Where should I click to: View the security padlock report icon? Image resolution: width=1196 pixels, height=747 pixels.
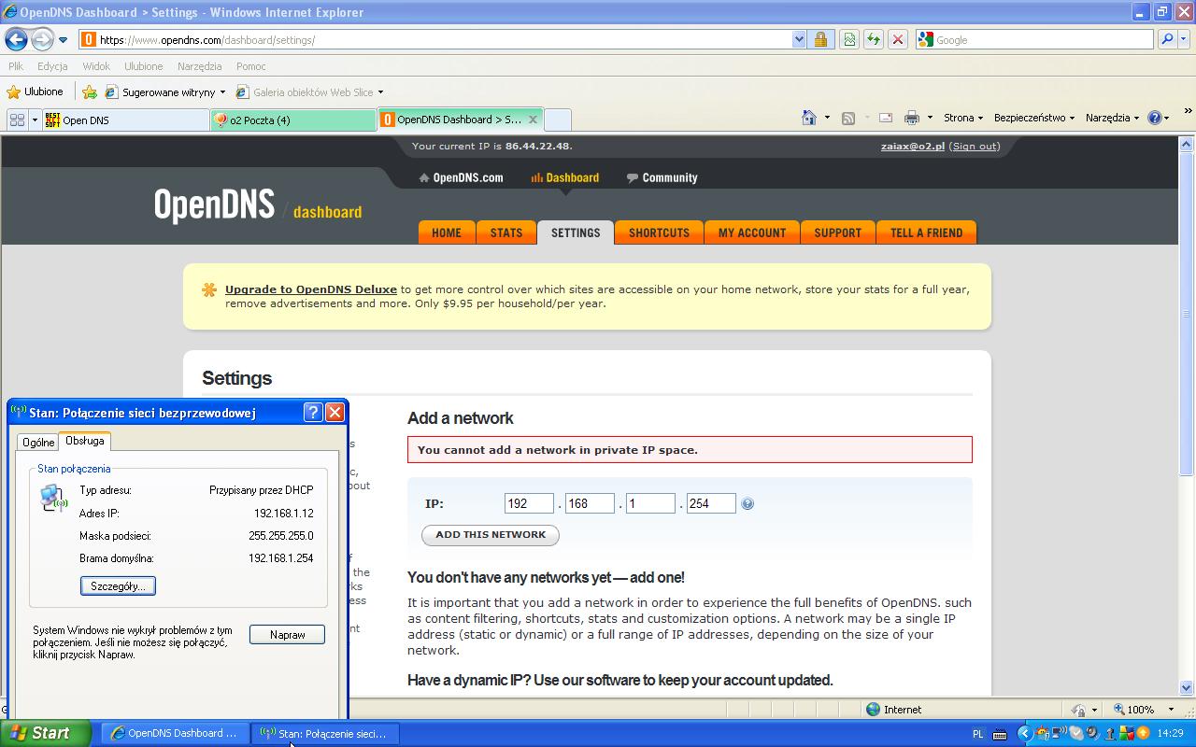coord(820,39)
